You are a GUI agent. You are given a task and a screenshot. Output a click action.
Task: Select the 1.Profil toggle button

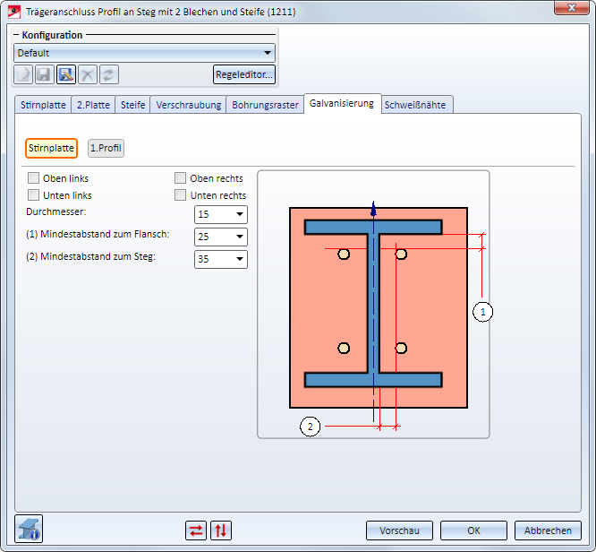(106, 148)
